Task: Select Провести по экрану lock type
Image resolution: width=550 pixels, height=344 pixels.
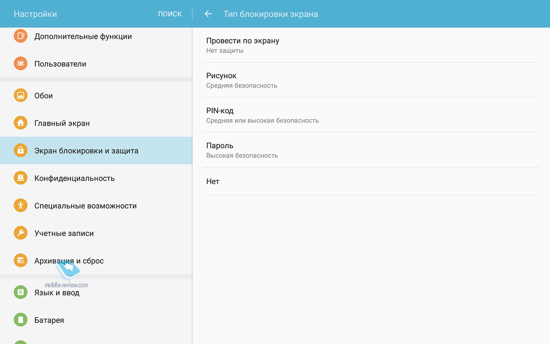Action: [x=371, y=45]
